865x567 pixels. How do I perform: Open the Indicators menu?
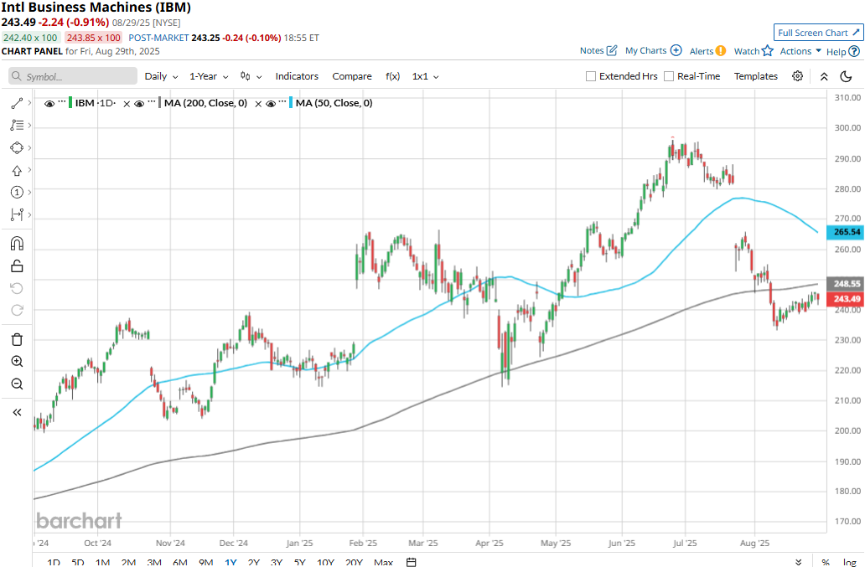[x=297, y=76]
